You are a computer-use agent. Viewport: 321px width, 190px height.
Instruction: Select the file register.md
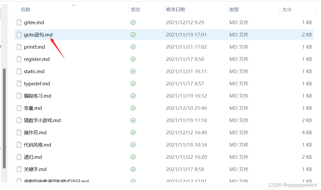click(x=37, y=59)
